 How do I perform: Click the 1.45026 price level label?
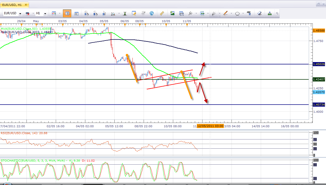(x=319, y=64)
